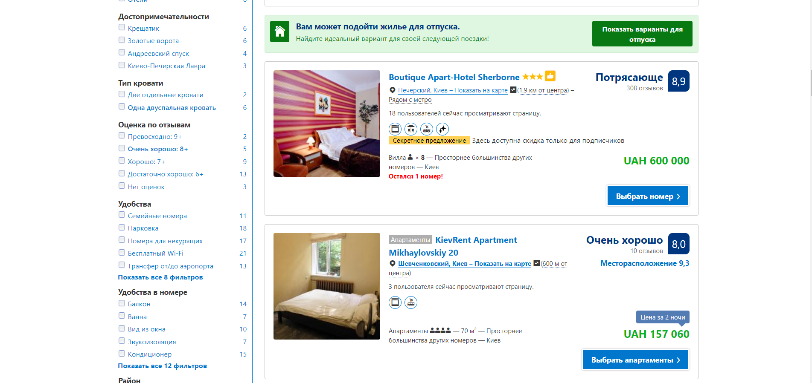
Task: Click the airport shuttle icon under KievRent Apartment
Action: coord(411,302)
